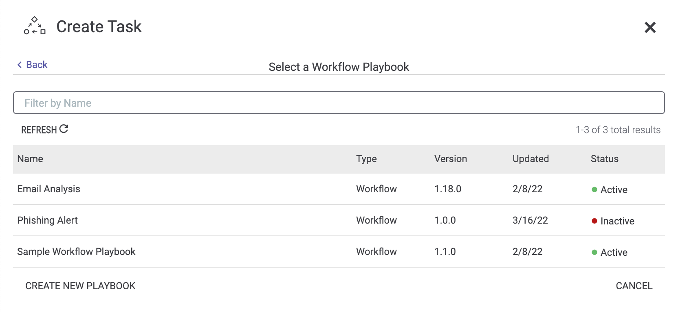Click the circular refresh arrow icon
The height and width of the screenshot is (312, 678).
point(64,129)
